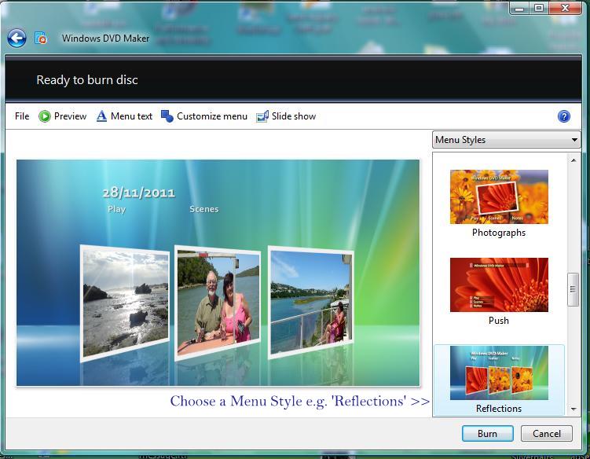Click the Cancel button
This screenshot has width=590, height=459.
(547, 434)
